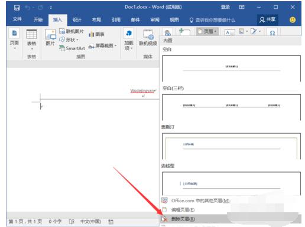Click the Pictures (图片) insert icon

50,37
